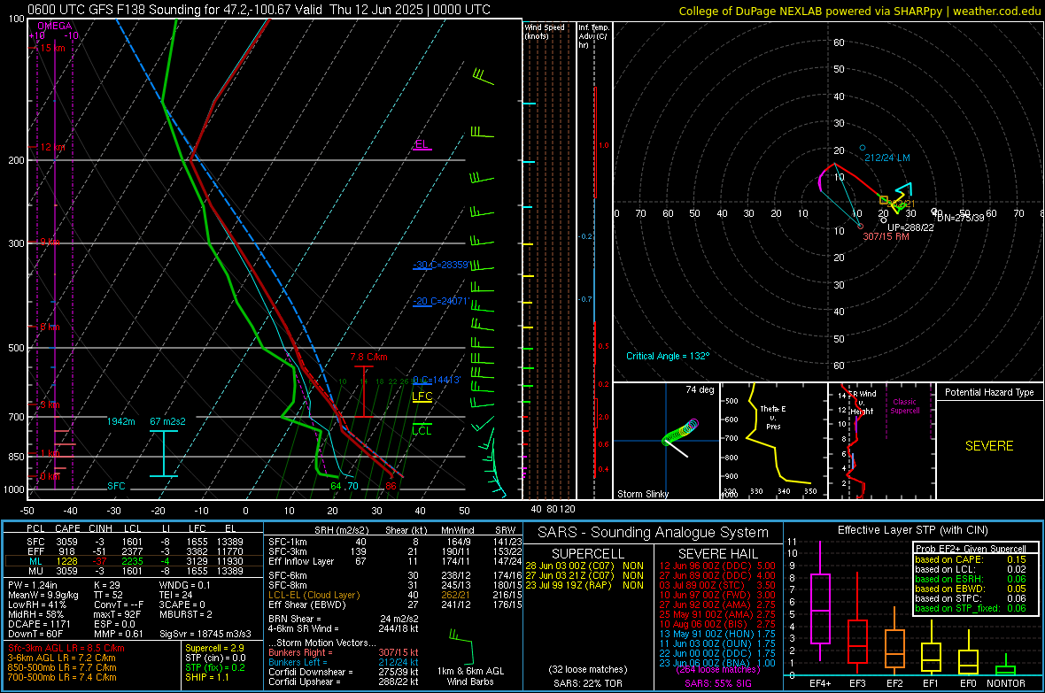The height and width of the screenshot is (693, 1045).
Task: Click the -20 C=24071' height label
Action: click(440, 301)
